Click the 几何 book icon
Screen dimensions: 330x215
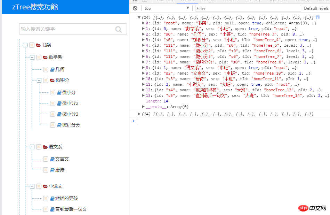(x=52, y=69)
